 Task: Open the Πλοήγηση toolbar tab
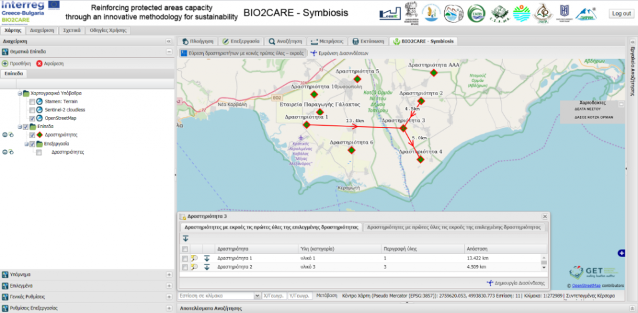(x=198, y=41)
